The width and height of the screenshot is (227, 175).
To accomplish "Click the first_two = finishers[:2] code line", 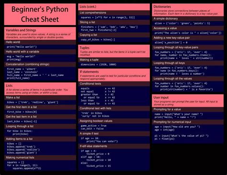I will point(99,30).
